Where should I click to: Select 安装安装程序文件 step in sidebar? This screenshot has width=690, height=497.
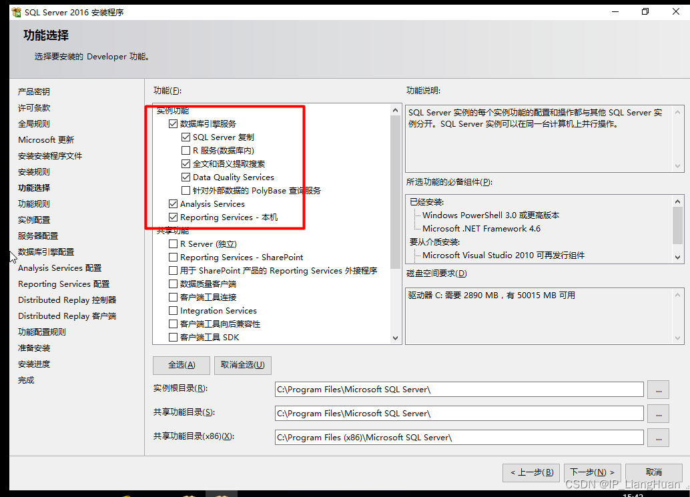pyautogui.click(x=50, y=156)
